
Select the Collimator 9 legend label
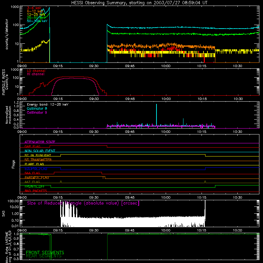pyautogui.click(x=37, y=112)
